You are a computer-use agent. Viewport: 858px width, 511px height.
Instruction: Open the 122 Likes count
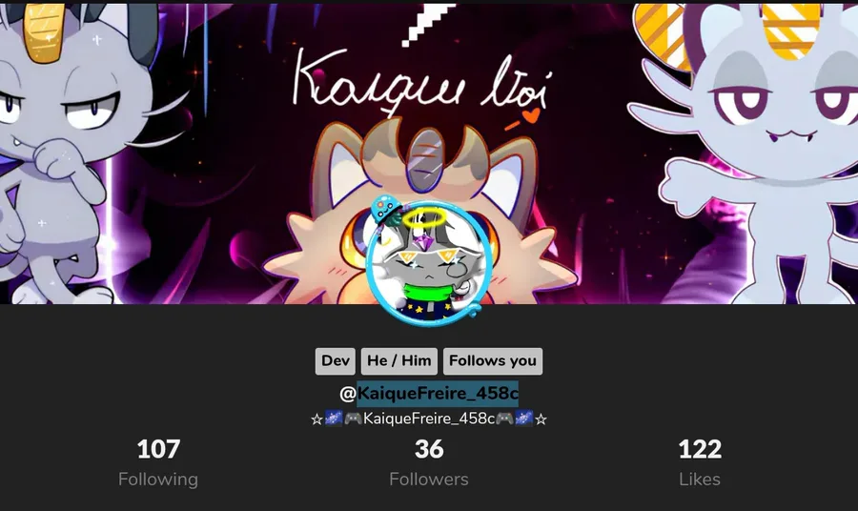700,449
